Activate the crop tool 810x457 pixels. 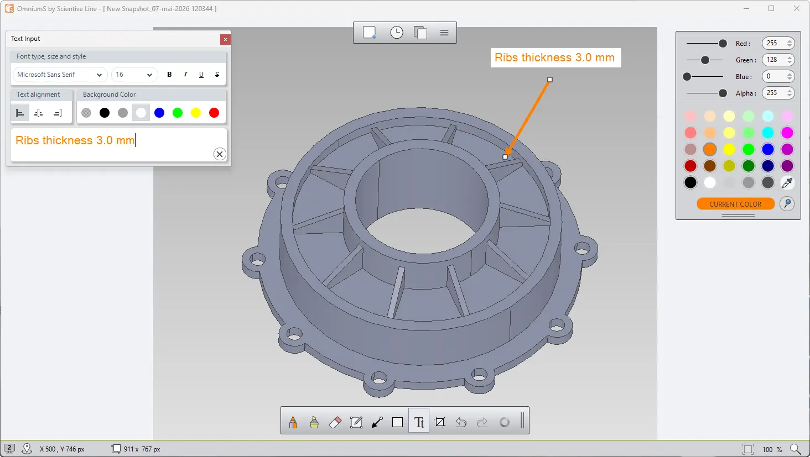[440, 422]
